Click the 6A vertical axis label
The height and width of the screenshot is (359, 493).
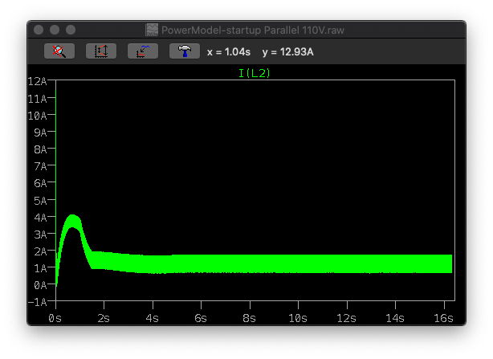[x=40, y=183]
